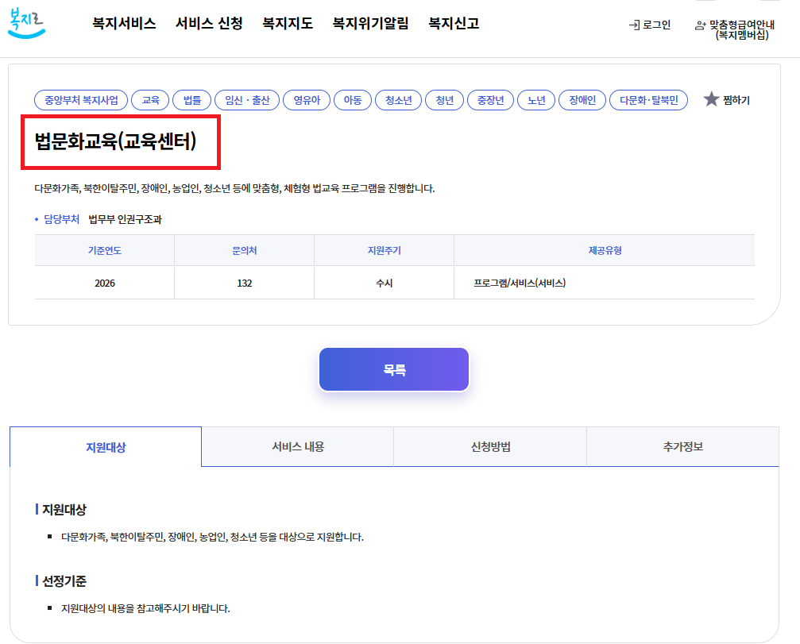Click the 선정기준 section heading

(64, 580)
